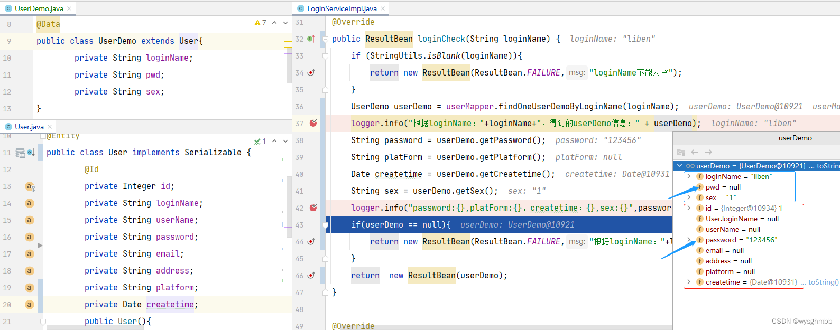Click the JPA attribute icon for createtime line 20
This screenshot has width=840, height=330.
click(x=30, y=305)
